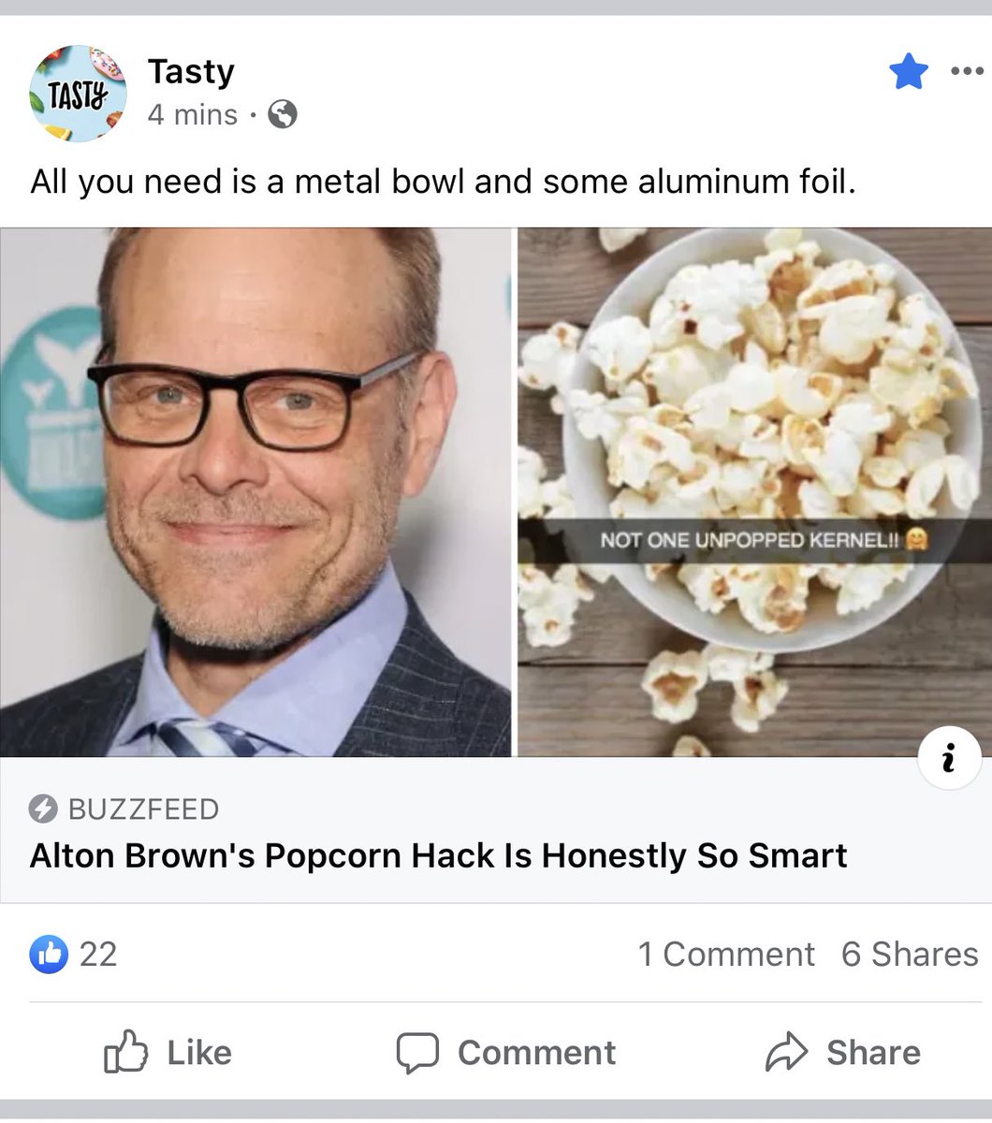Open Alton Brown's Popcorn Hack article headline
The width and height of the screenshot is (992, 1123).
pyautogui.click(x=439, y=856)
